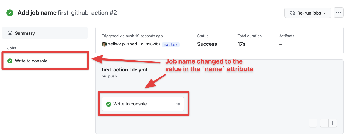Image resolution: width=347 pixels, height=138 pixels.
Task: Click the master branch label
Action: (170, 44)
